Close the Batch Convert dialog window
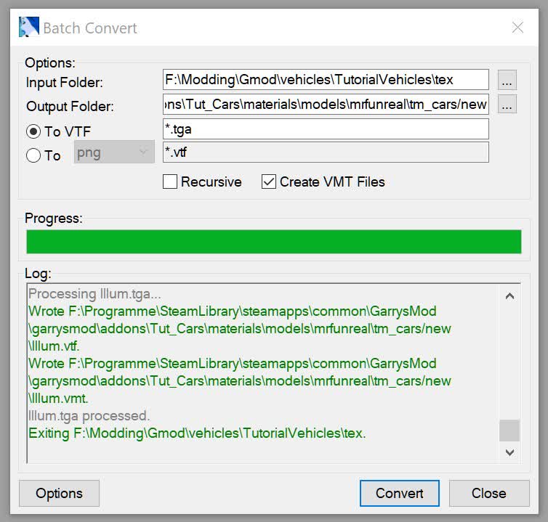The image size is (548, 522). [x=517, y=28]
